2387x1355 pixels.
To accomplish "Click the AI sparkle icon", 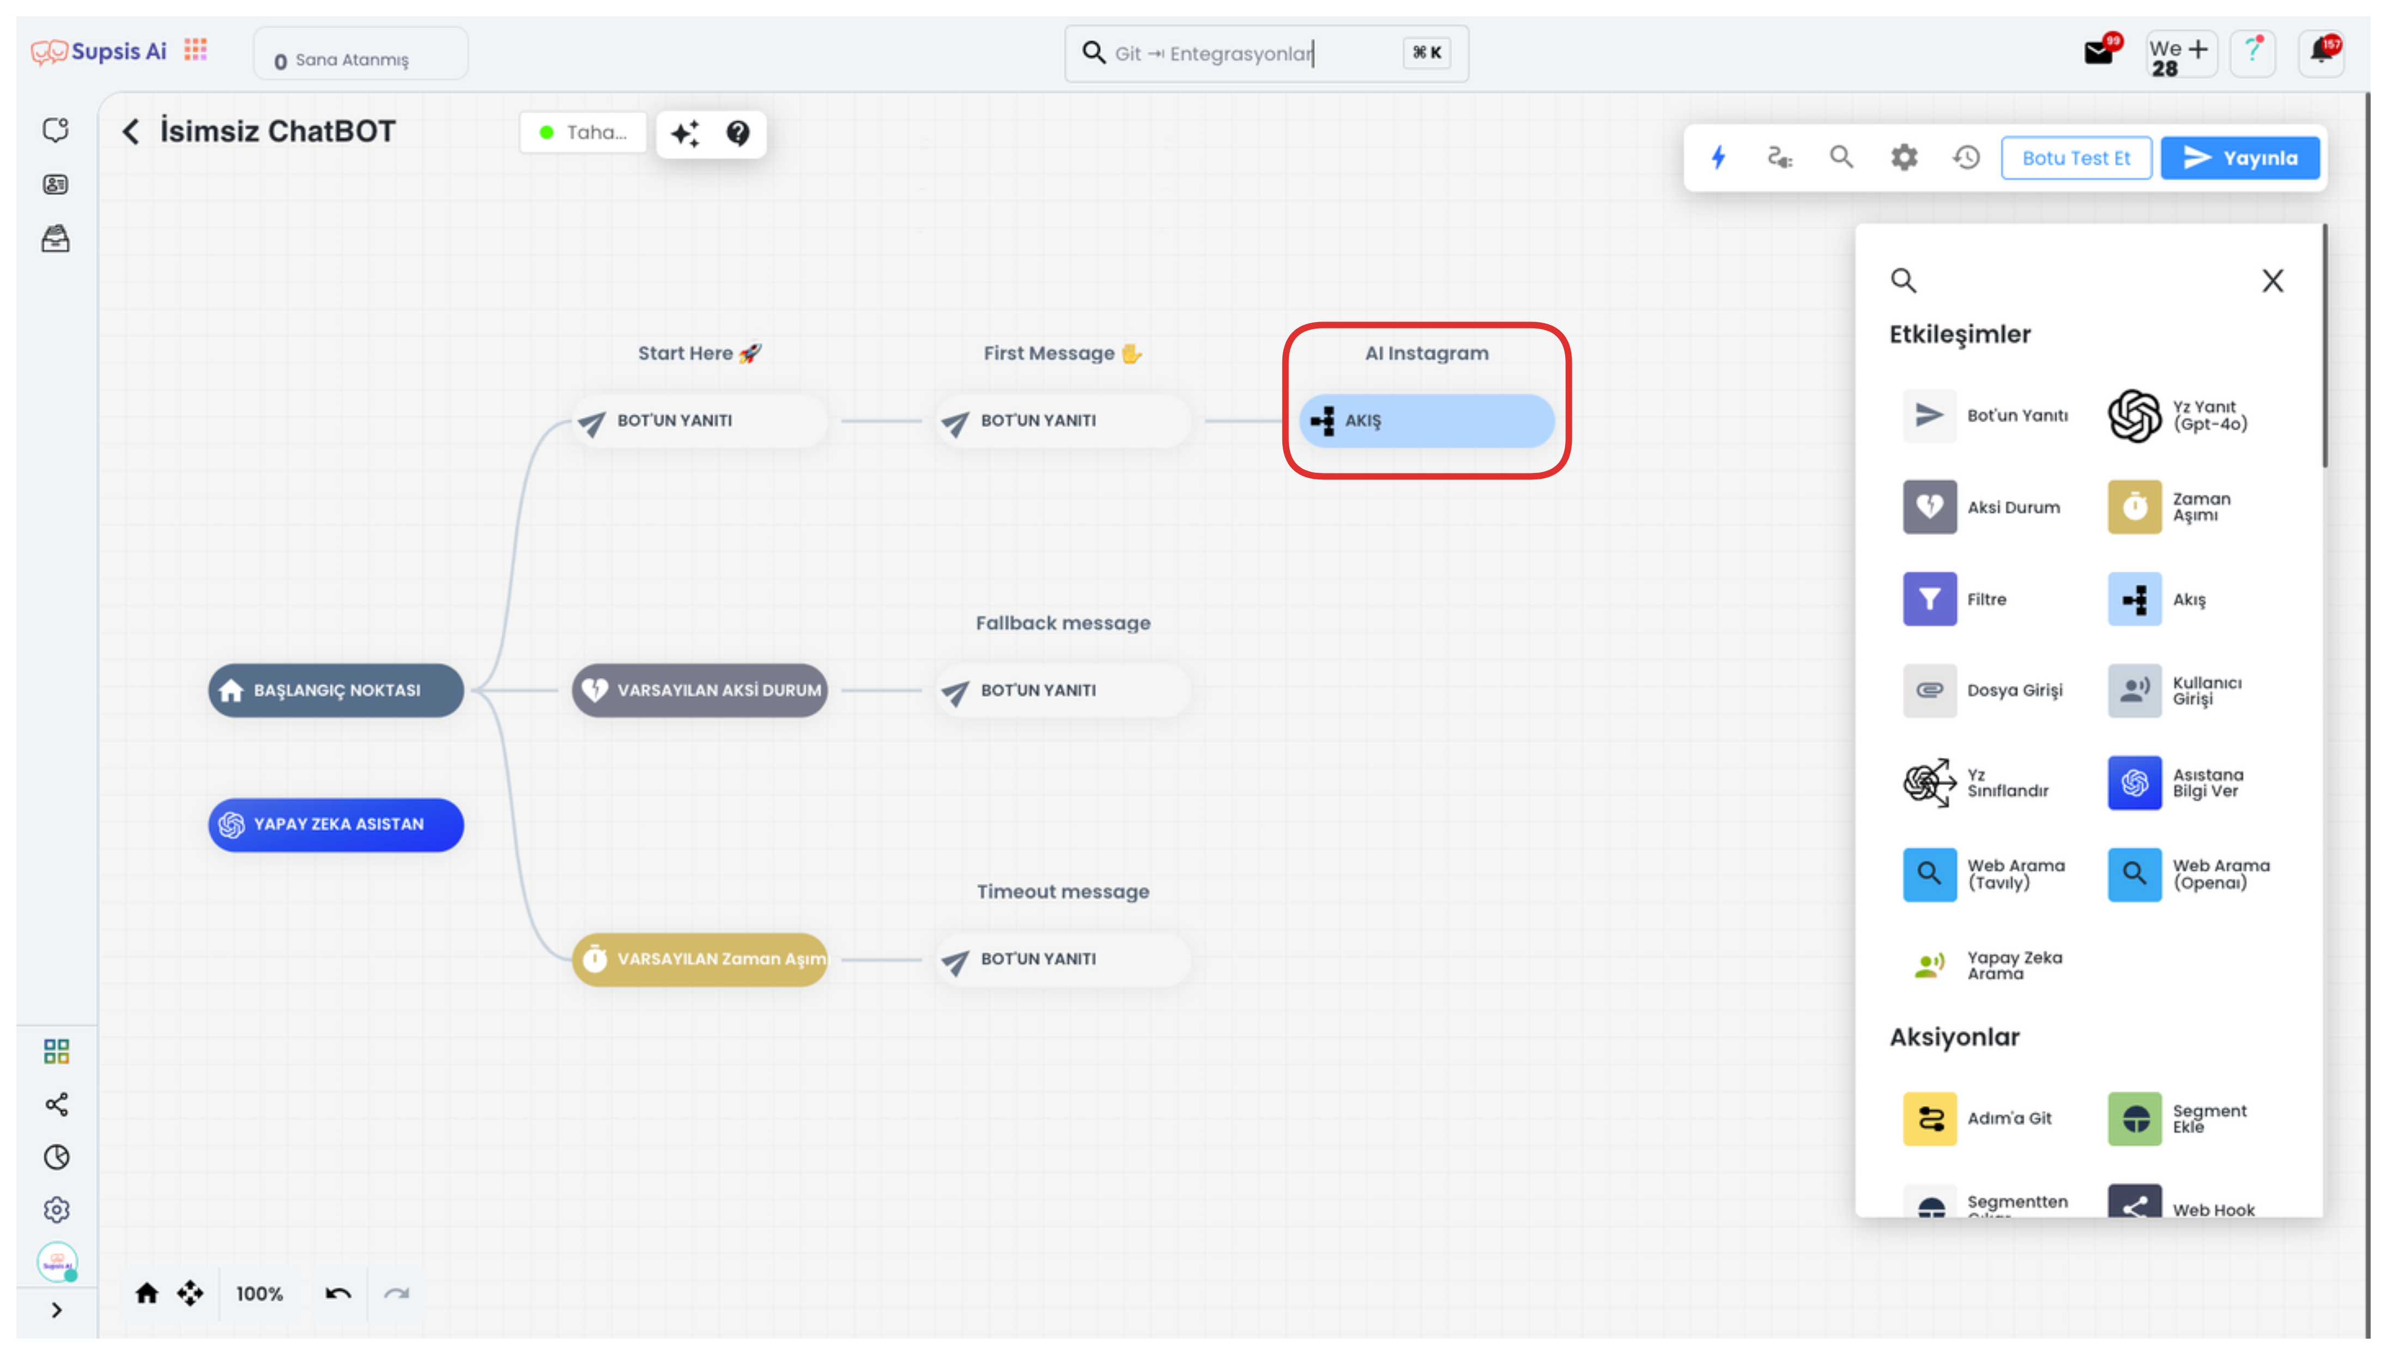I will (686, 133).
